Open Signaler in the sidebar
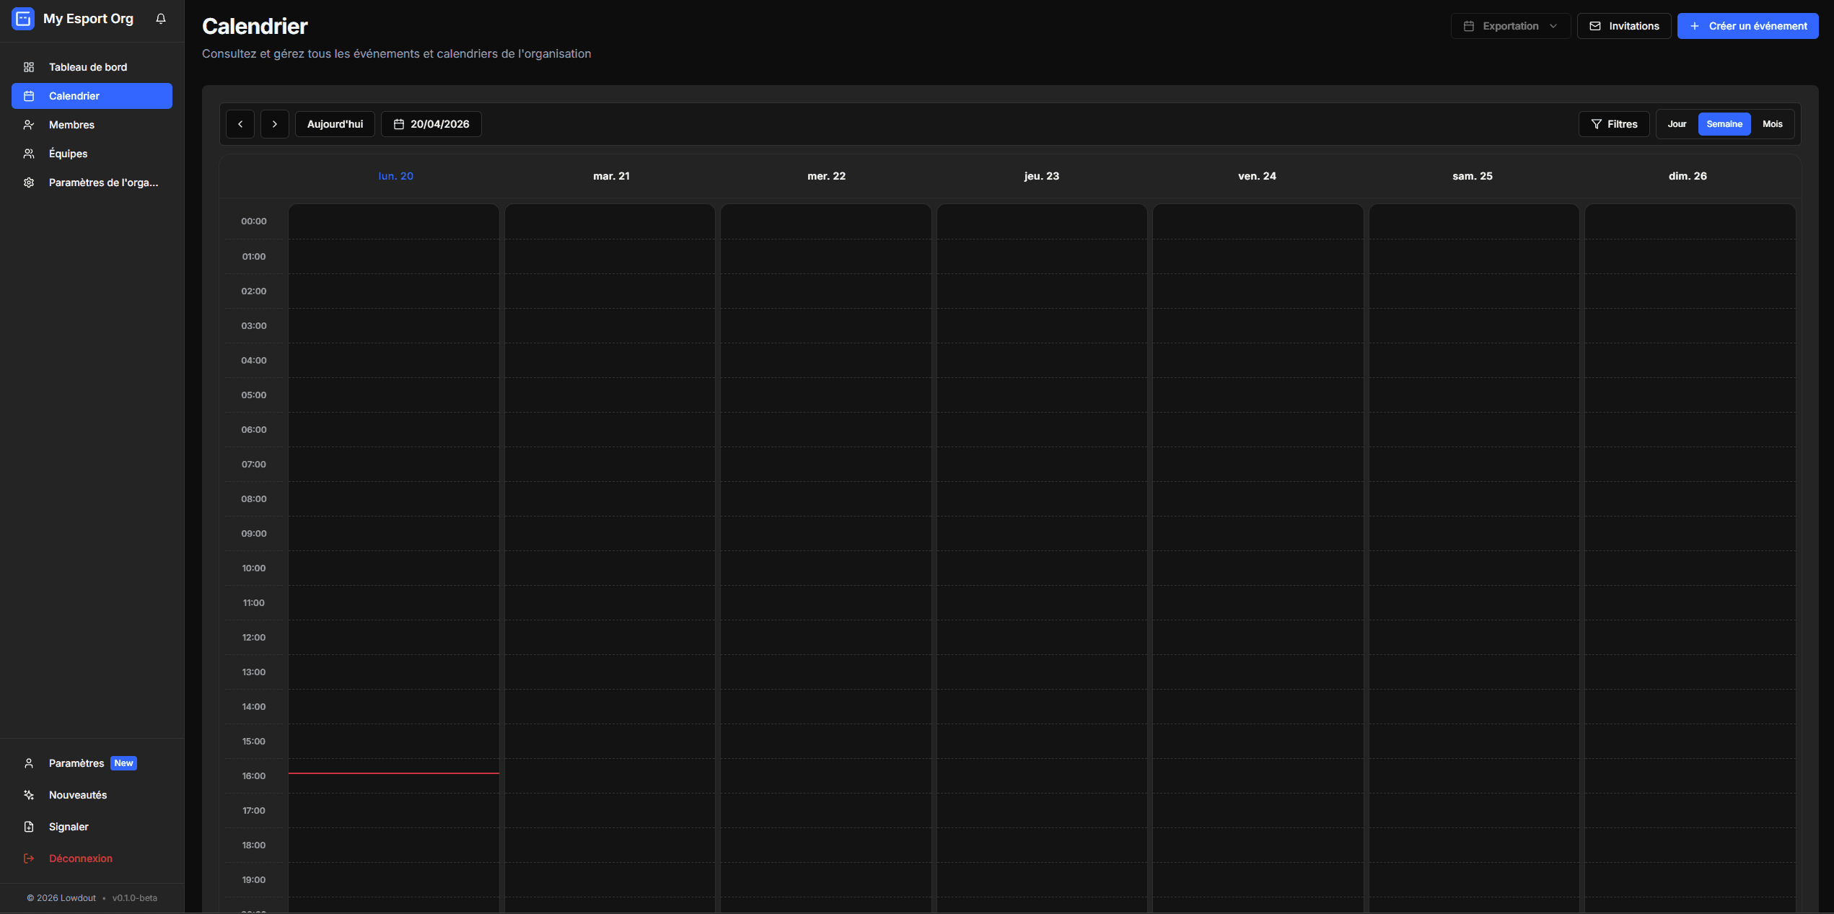 point(69,827)
